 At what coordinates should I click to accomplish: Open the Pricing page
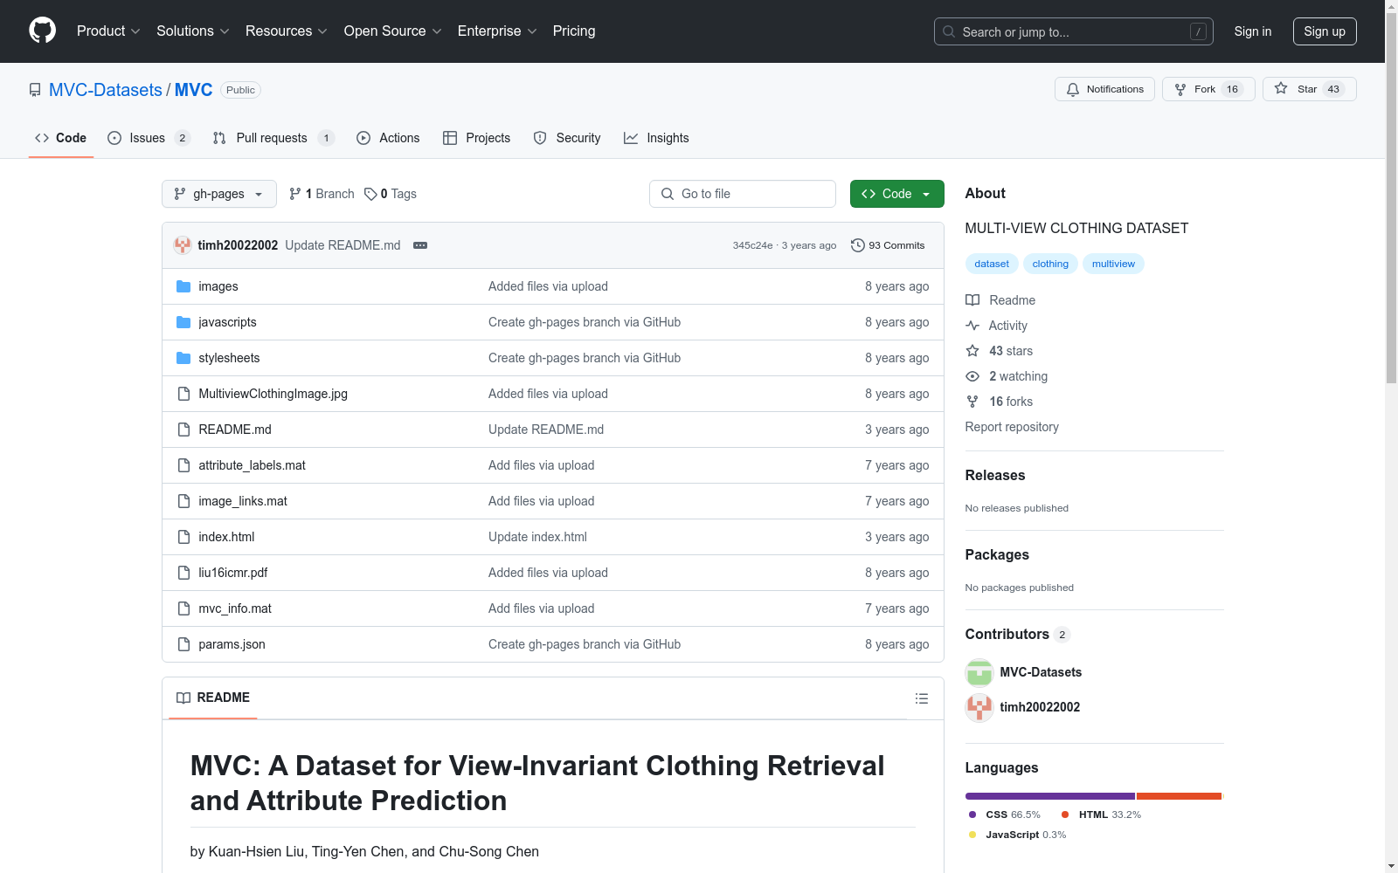coord(574,31)
